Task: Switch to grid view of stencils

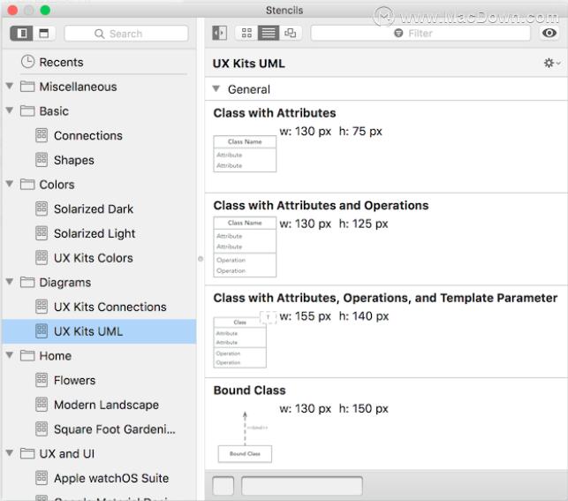Action: tap(246, 33)
